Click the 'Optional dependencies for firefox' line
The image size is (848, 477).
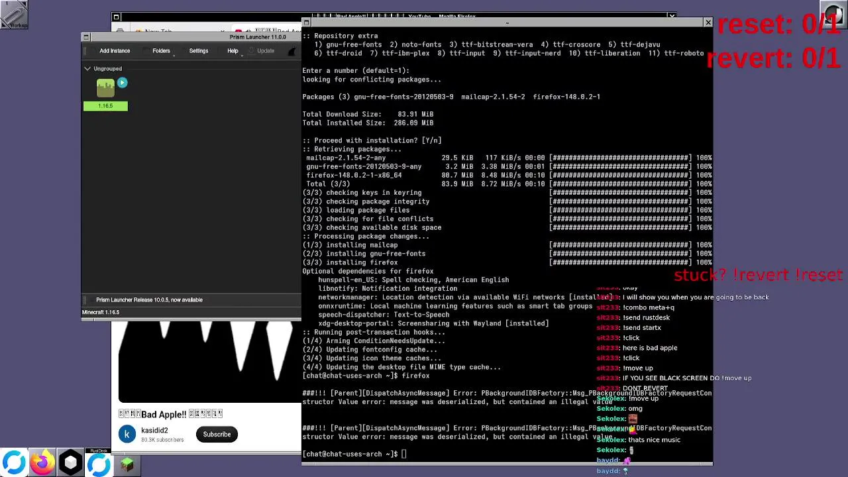pos(368,271)
